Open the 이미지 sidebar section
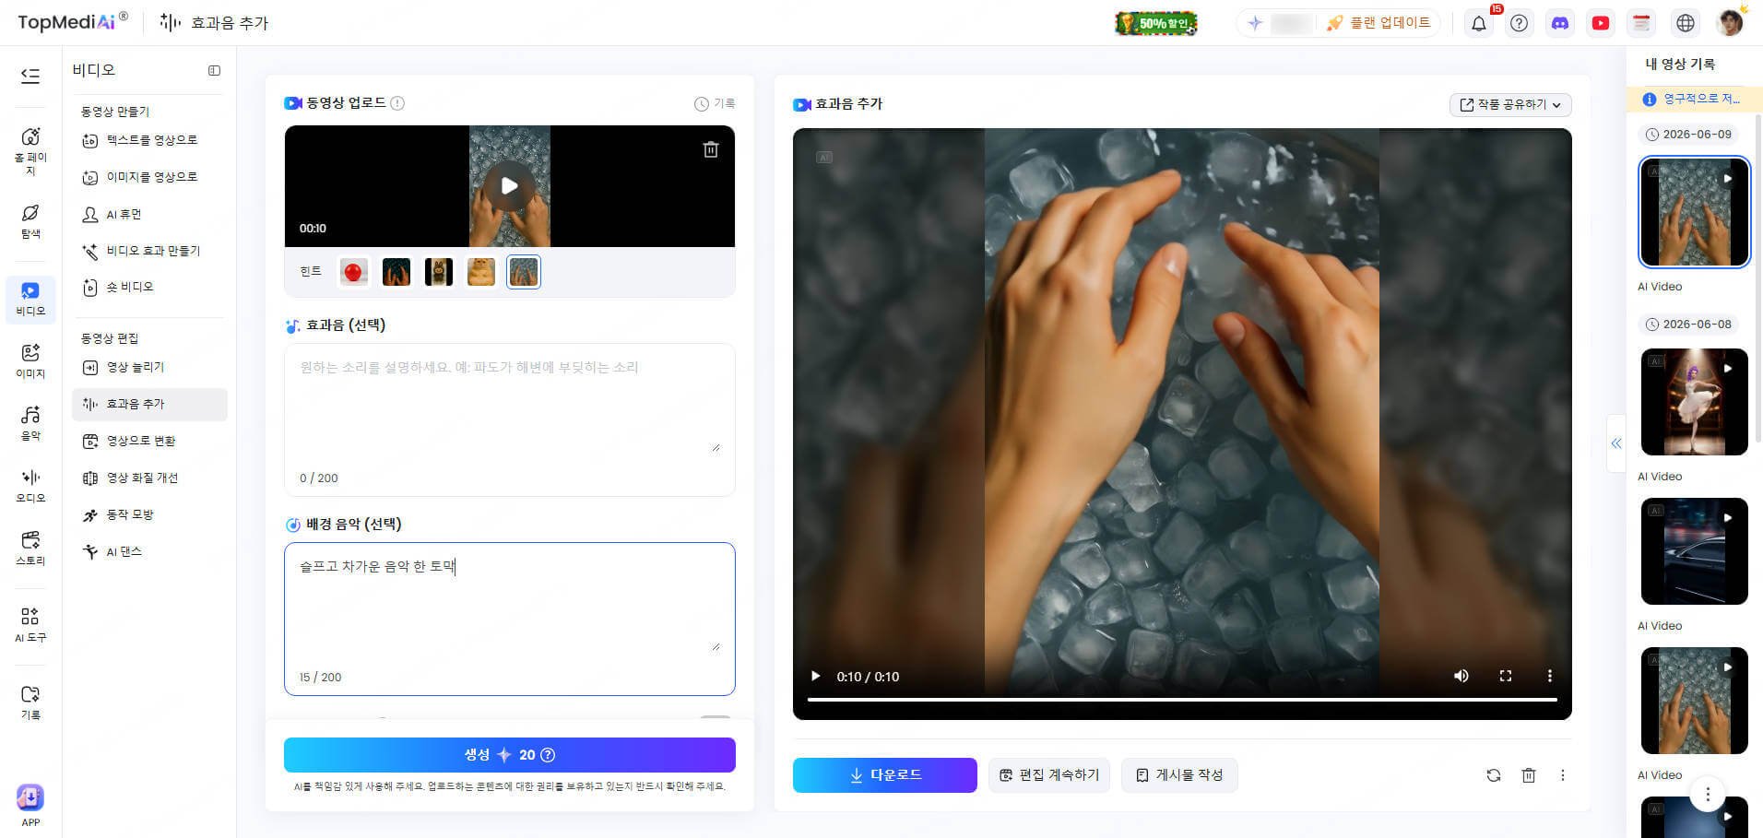 coord(30,360)
